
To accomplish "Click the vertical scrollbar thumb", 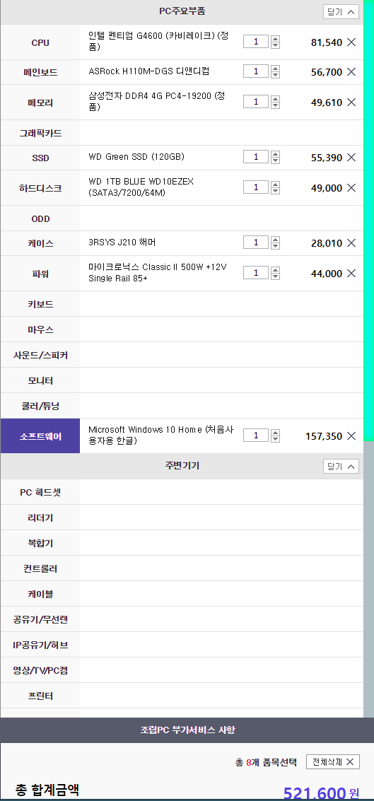I will [368, 221].
